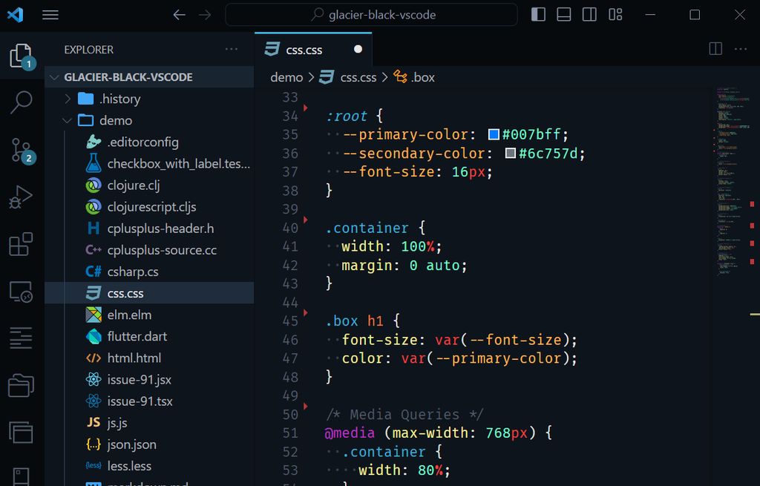
Task: Open Explorer views and more actions menu
Action: click(x=232, y=50)
